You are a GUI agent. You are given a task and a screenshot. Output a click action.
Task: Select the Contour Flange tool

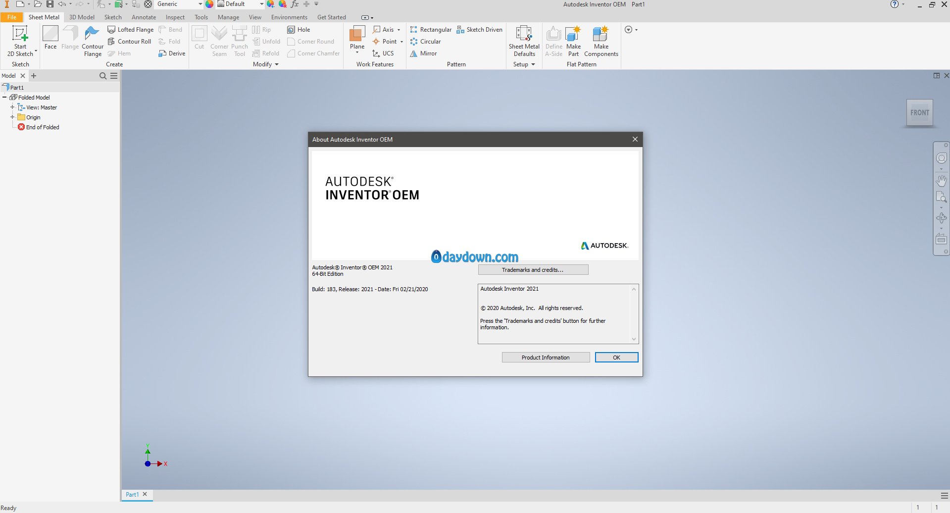click(x=93, y=41)
